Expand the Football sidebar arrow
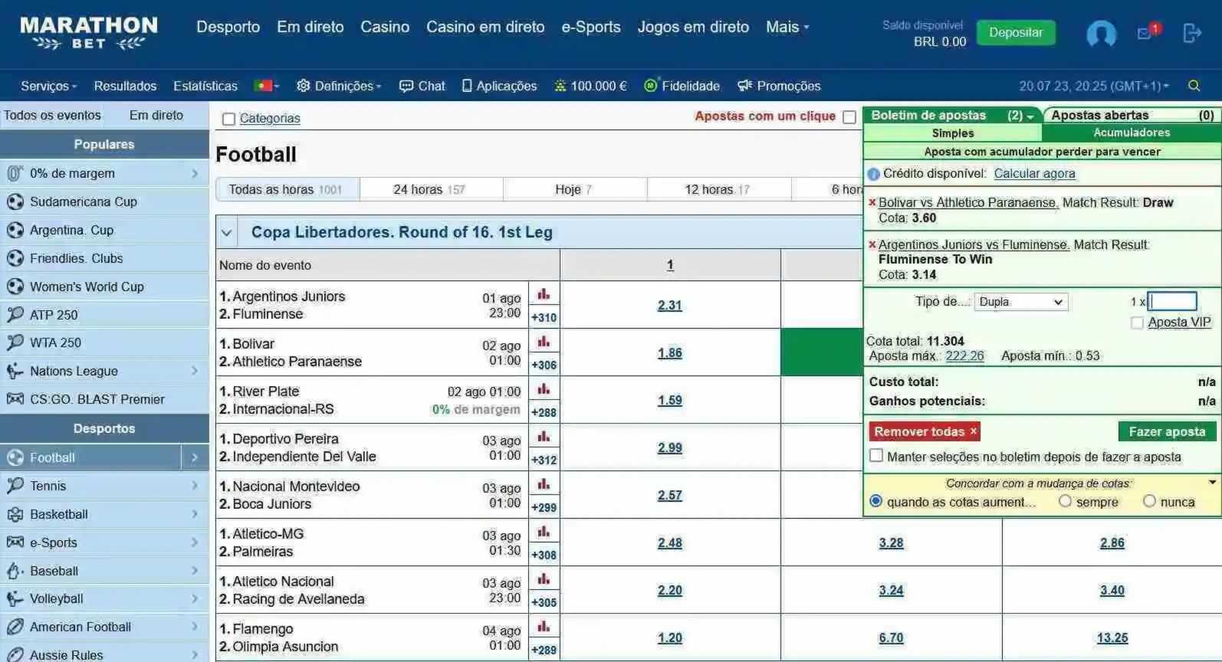1222x662 pixels. (x=195, y=457)
